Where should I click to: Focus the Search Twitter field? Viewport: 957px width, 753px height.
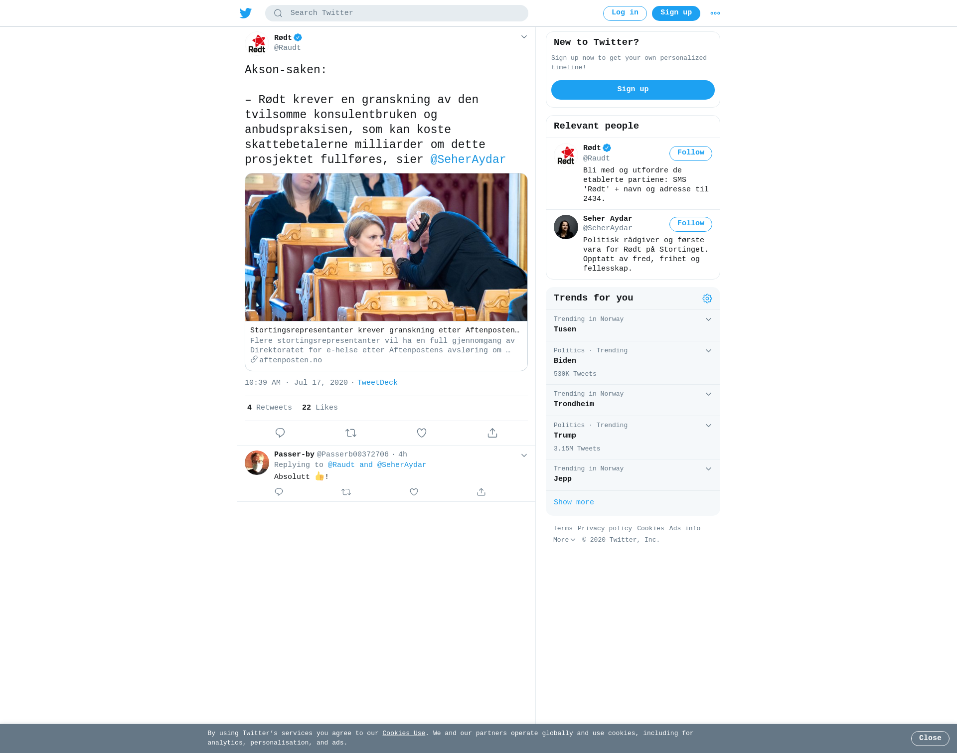point(397,13)
